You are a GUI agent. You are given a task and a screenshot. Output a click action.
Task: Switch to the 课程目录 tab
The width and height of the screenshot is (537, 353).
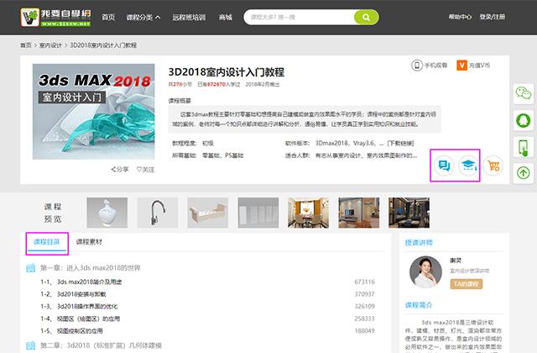click(47, 242)
